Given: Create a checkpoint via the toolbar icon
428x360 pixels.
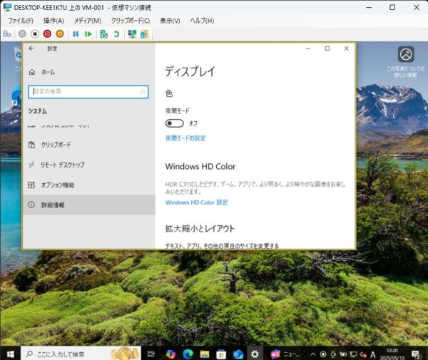Looking at the screenshot, I should pyautogui.click(x=104, y=34).
